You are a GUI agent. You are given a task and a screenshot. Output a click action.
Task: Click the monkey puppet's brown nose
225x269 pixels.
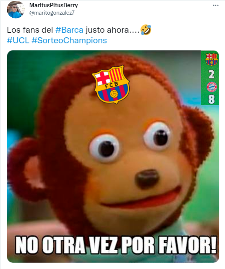[x=147, y=179]
